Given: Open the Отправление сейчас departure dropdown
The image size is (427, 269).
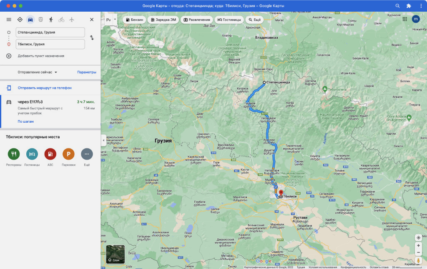Looking at the screenshot, I should point(37,72).
